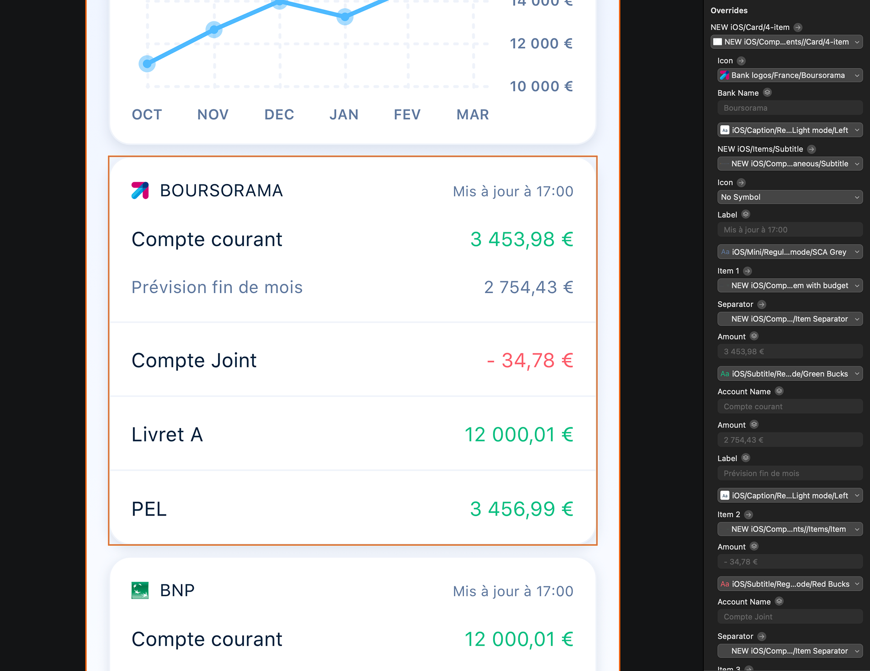Image resolution: width=870 pixels, height=671 pixels.
Task: Click the Bank Name override field containing Boursorama
Action: [x=790, y=108]
